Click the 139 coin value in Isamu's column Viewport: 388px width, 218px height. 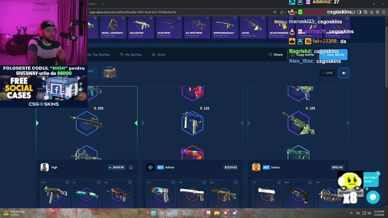(311, 108)
